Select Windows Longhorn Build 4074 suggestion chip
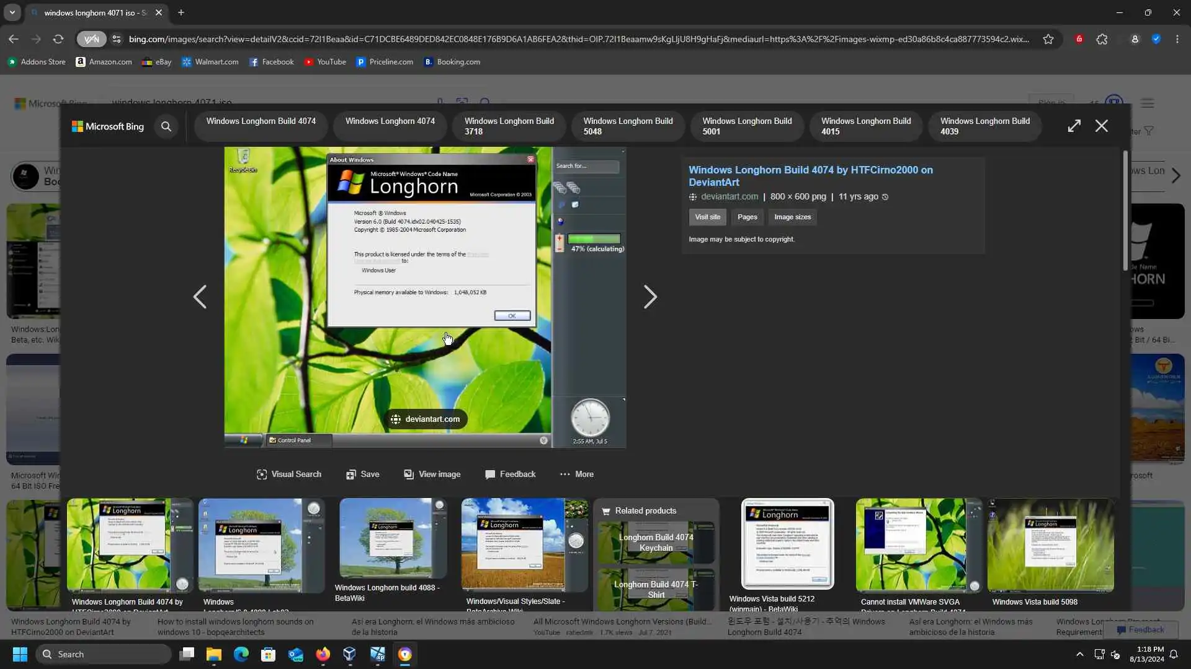 (261, 121)
